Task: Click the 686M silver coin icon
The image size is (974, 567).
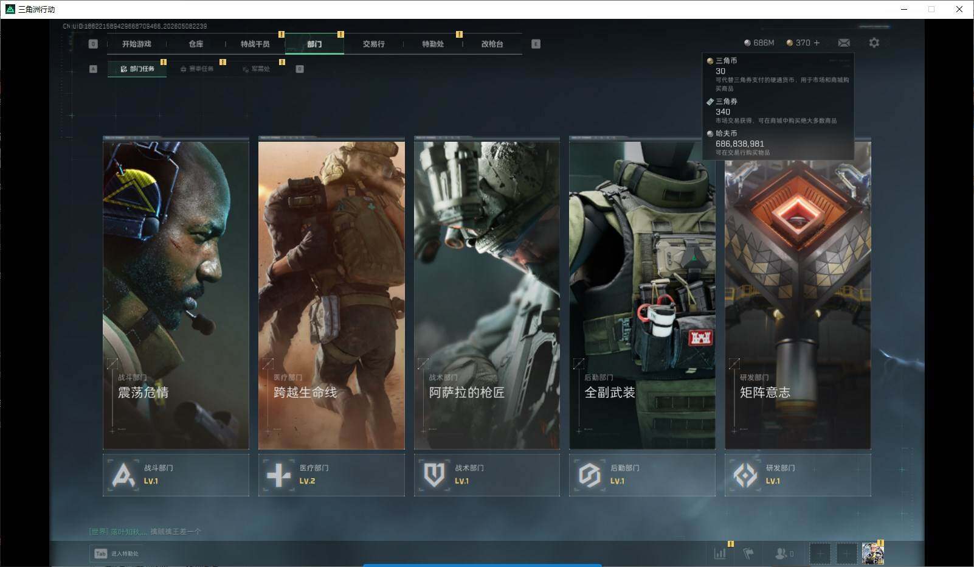Action: 747,43
